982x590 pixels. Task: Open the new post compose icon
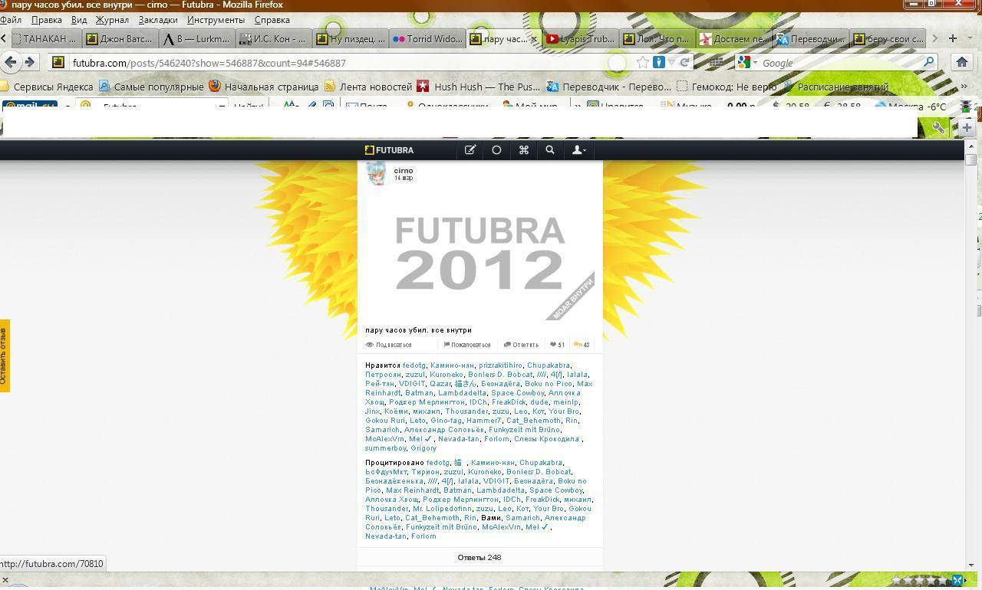tap(470, 150)
